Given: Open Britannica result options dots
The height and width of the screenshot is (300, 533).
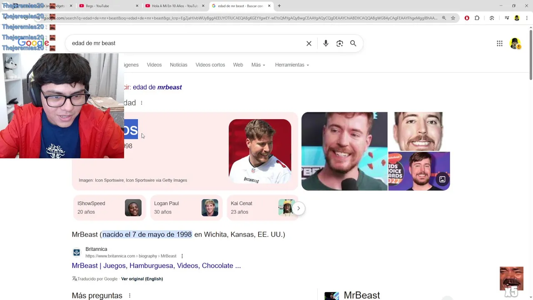Looking at the screenshot, I should [182, 256].
